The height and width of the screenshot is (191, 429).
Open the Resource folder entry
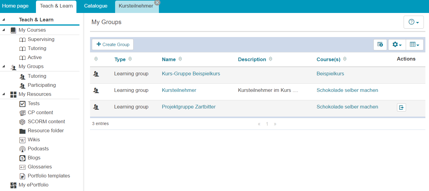pos(22,130)
